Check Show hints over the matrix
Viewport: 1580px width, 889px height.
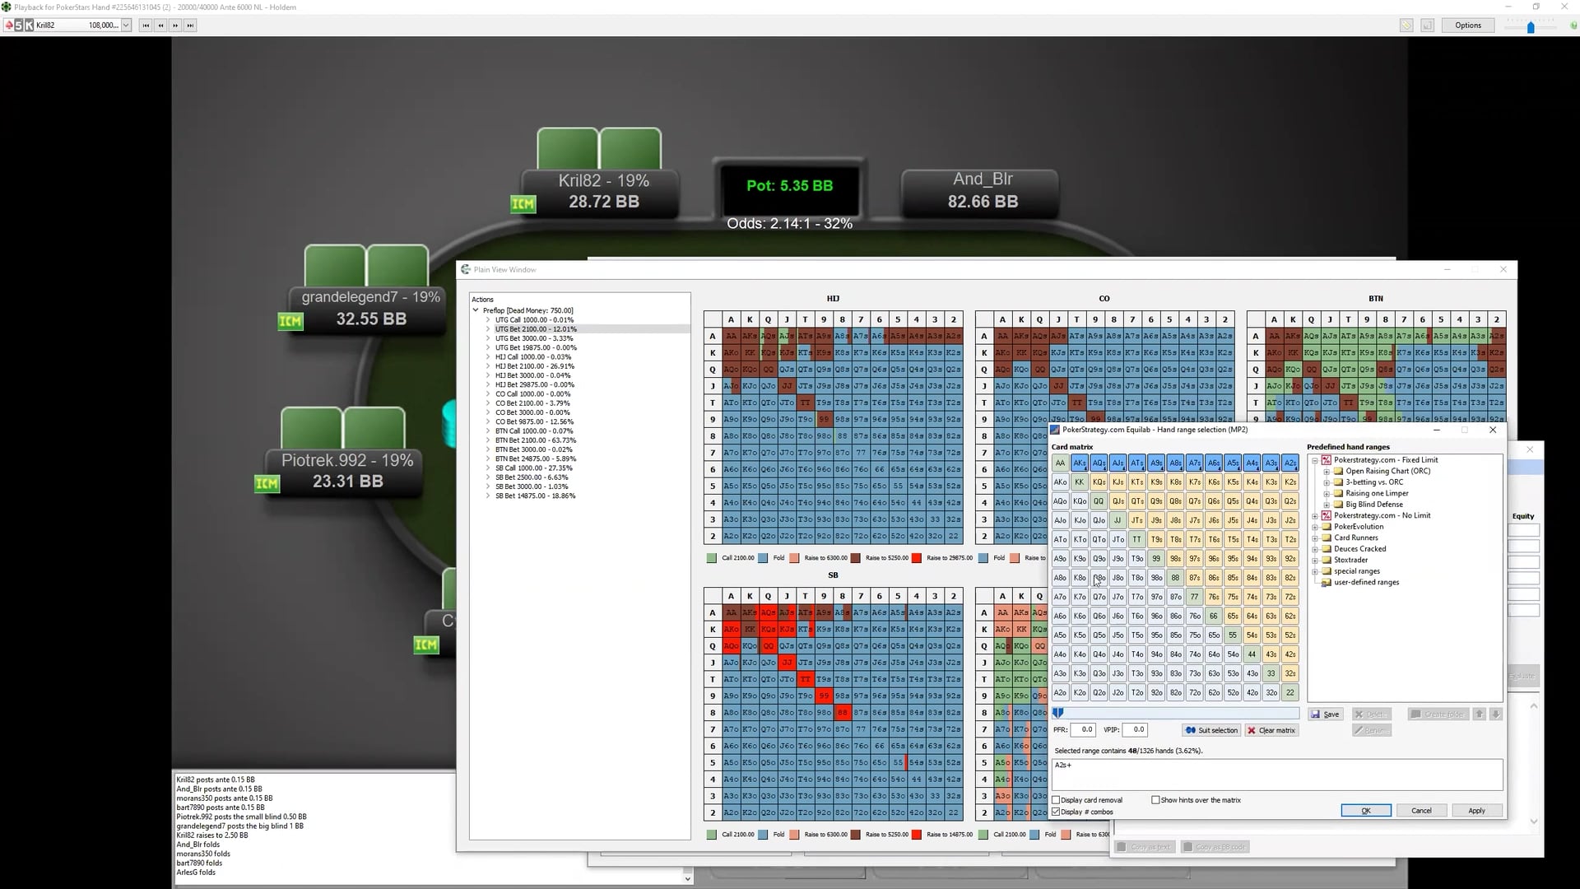(1155, 800)
